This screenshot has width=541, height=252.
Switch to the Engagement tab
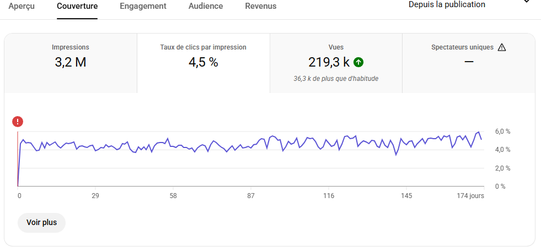point(143,6)
